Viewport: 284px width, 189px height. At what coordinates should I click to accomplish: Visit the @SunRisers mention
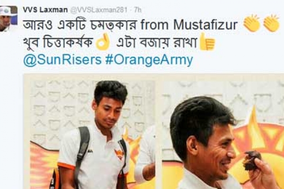pos(62,60)
